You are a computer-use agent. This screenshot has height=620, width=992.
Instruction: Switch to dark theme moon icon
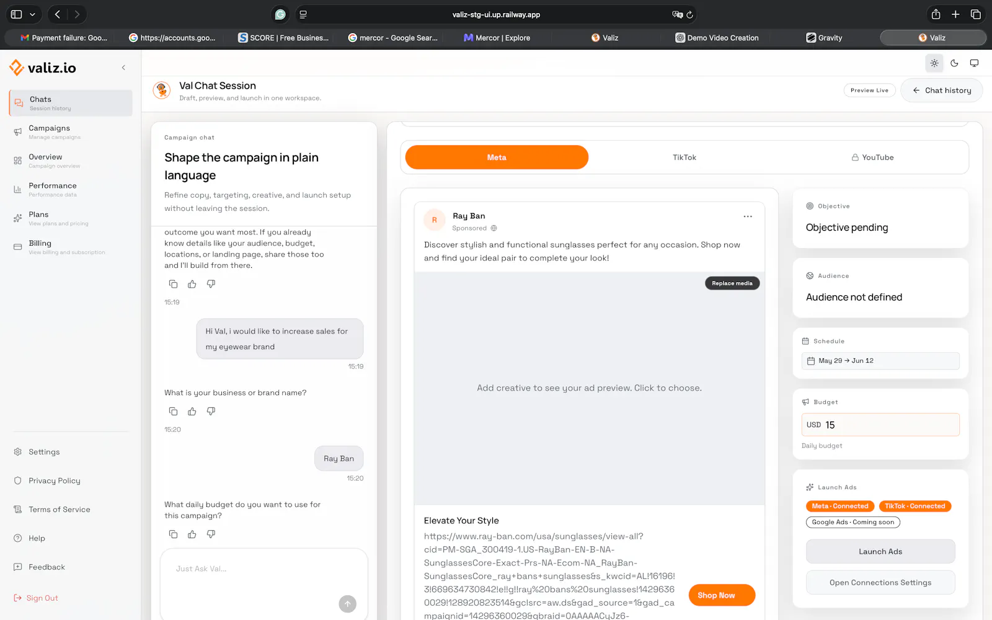coord(954,63)
